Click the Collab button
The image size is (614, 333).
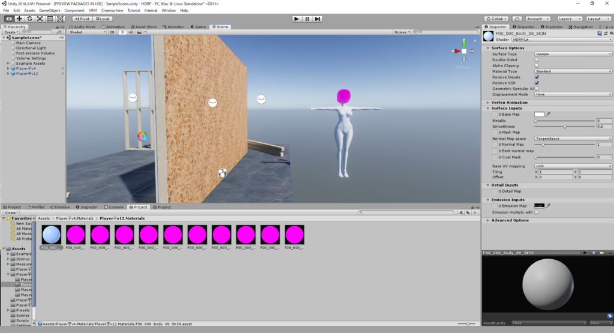pos(496,19)
